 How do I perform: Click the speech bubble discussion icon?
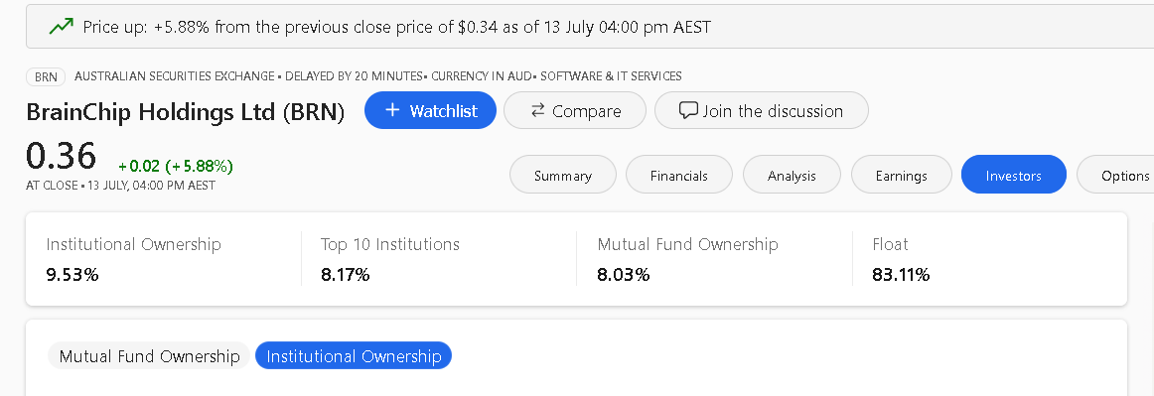coord(688,111)
